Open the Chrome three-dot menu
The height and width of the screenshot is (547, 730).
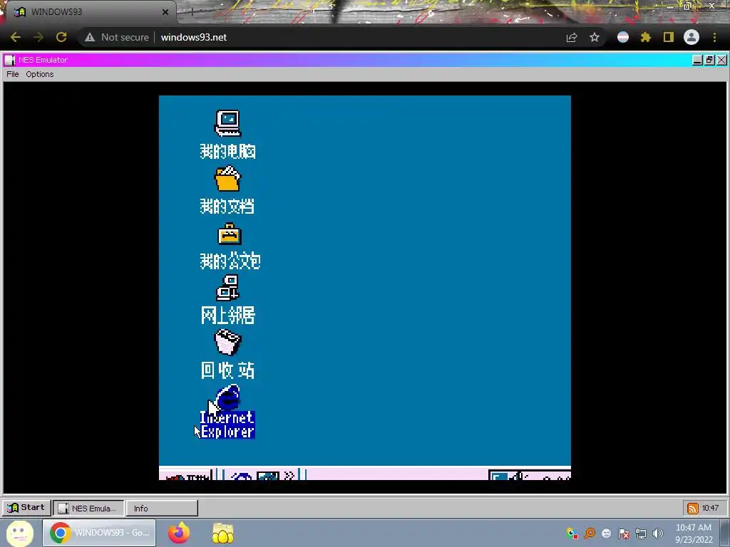pos(714,37)
